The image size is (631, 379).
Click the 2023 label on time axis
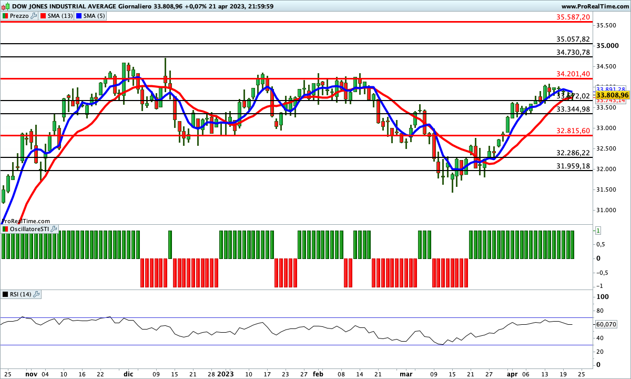[227, 374]
